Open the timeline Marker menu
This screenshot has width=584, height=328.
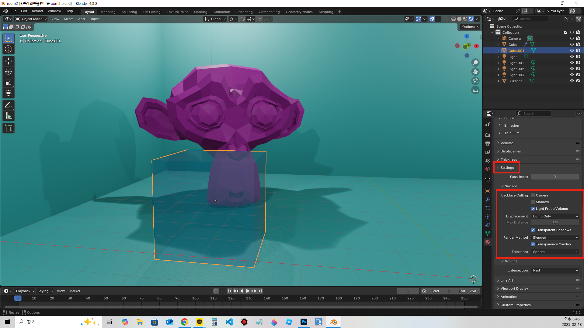click(x=75, y=291)
